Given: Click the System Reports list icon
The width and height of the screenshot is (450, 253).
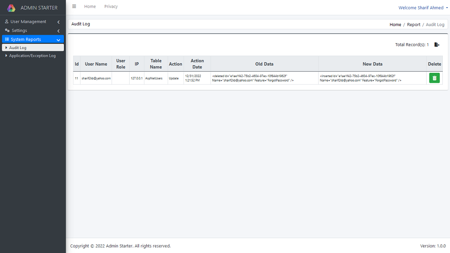Looking at the screenshot, I should [x=7, y=40].
